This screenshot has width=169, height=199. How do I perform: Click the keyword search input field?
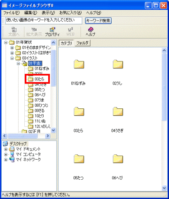click(x=44, y=21)
